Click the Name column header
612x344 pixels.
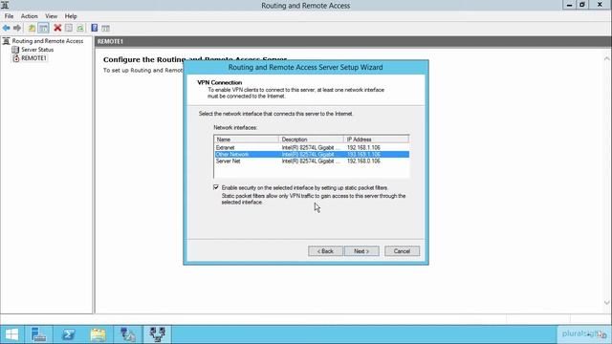pos(247,140)
